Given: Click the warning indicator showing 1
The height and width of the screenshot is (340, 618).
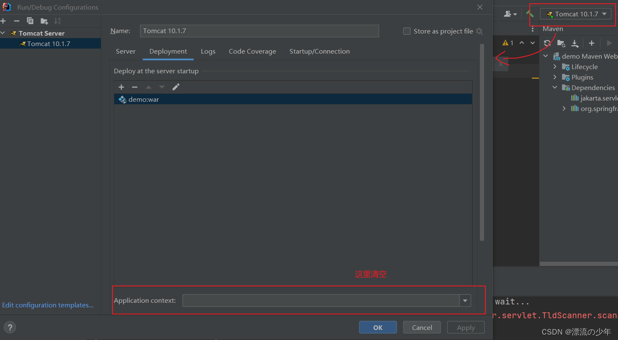Looking at the screenshot, I should tap(508, 43).
